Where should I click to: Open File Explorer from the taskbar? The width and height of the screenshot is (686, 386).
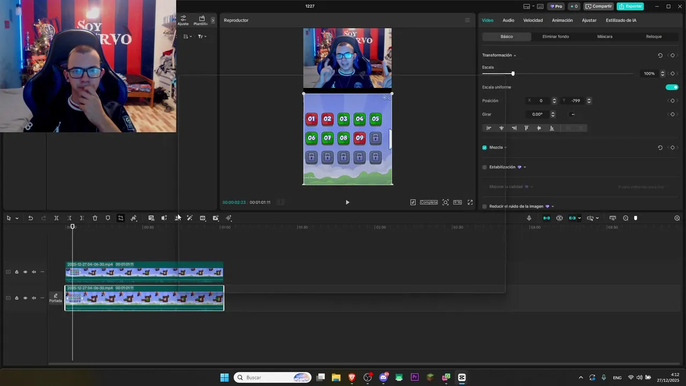pos(336,377)
